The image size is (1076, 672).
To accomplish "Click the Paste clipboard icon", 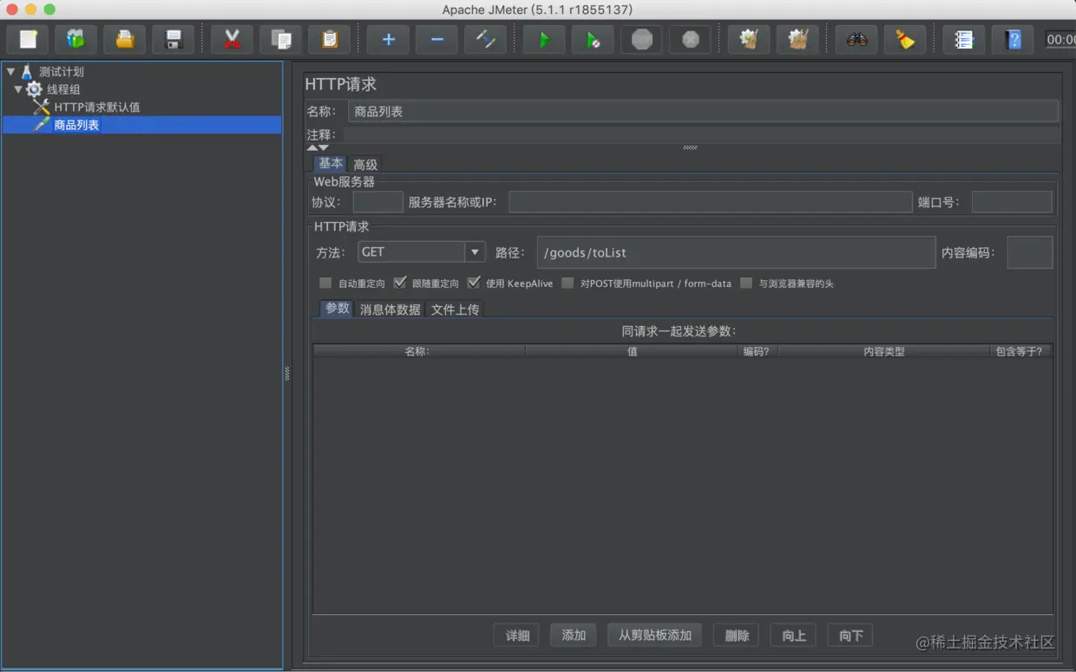I will pyautogui.click(x=329, y=39).
